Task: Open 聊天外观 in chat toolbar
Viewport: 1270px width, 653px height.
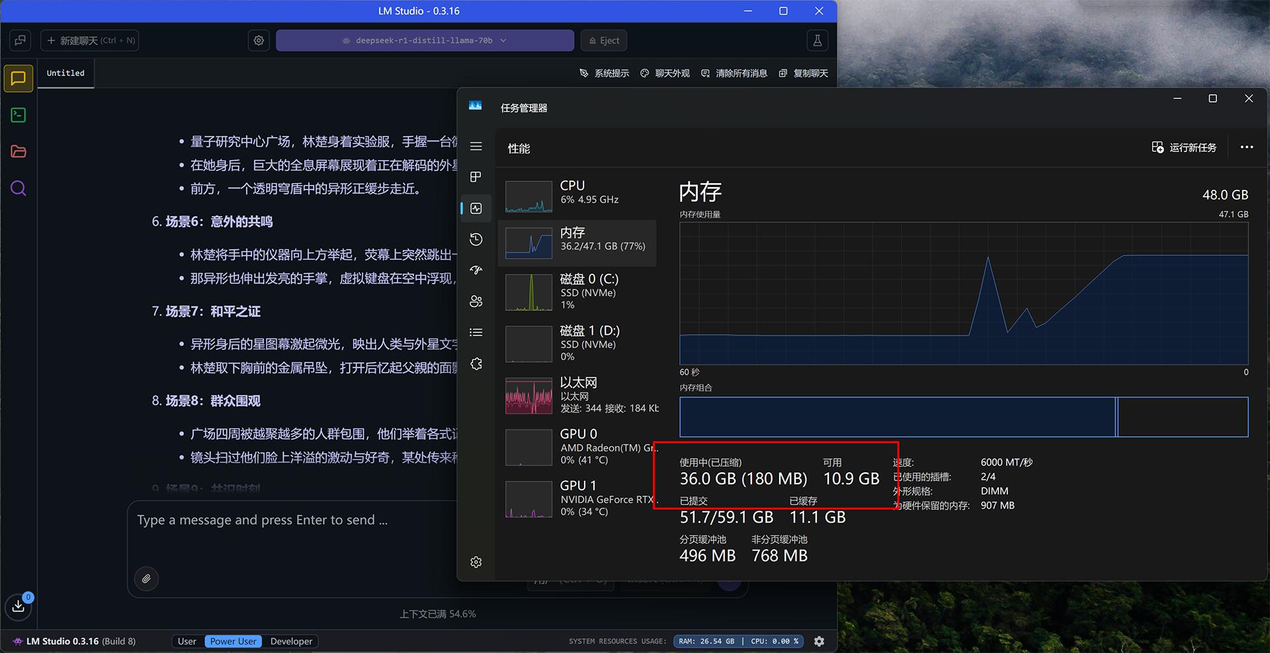Action: 665,73
